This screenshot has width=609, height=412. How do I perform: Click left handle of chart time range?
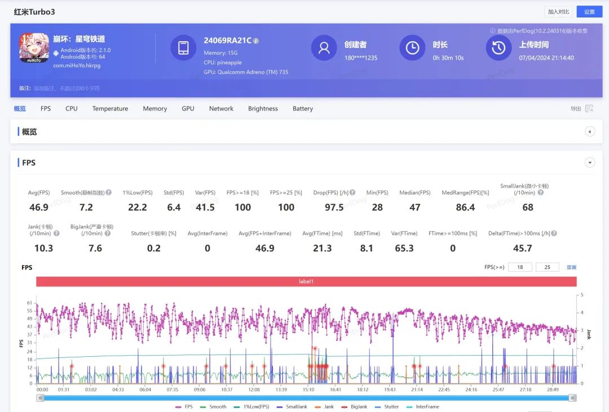40,398
